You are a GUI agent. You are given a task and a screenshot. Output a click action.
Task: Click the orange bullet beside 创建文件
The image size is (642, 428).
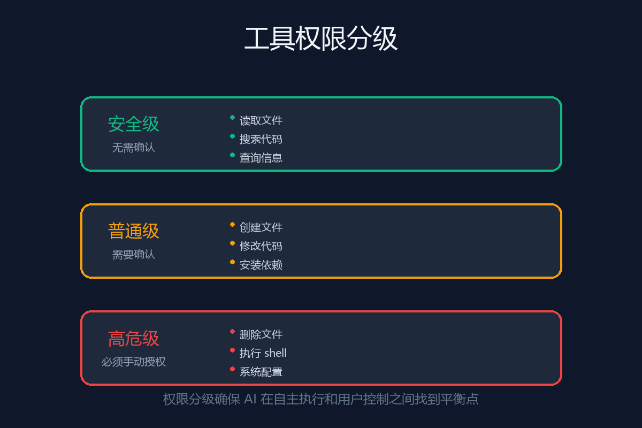[x=232, y=225]
